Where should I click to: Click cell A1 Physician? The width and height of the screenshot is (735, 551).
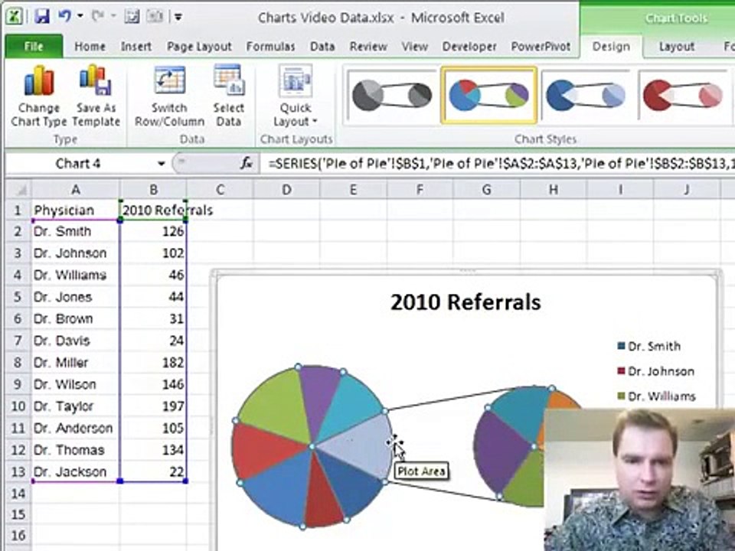tap(75, 210)
